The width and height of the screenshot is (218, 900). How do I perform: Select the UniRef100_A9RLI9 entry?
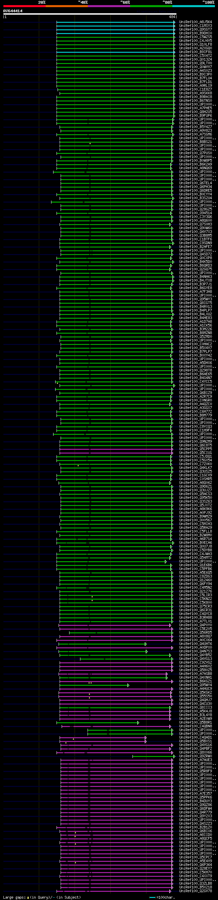coord(196,85)
